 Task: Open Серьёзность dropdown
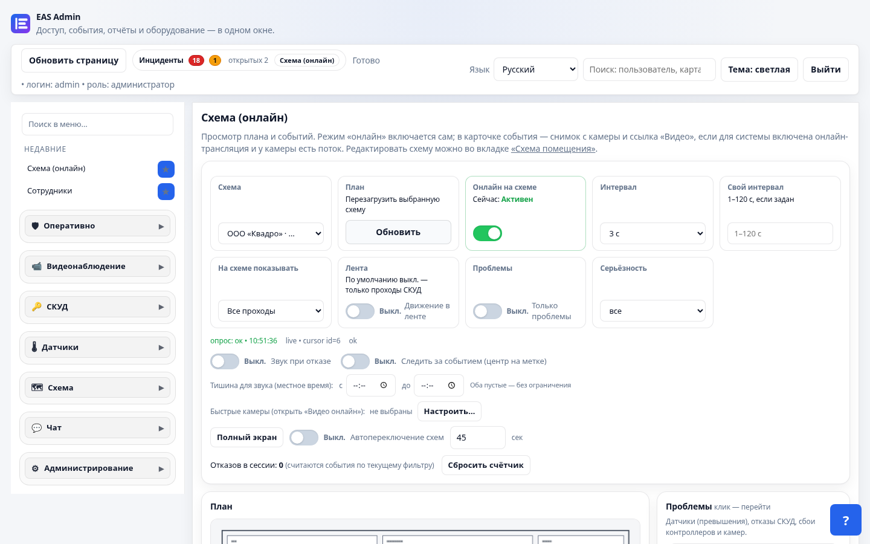[x=653, y=311]
